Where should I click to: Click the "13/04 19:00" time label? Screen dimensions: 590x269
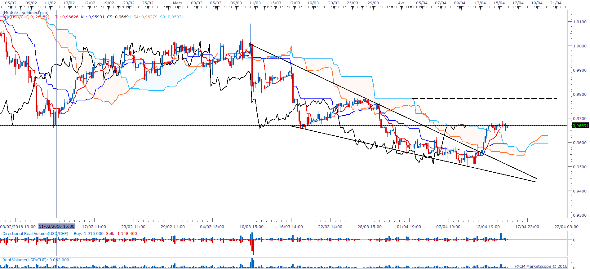click(488, 227)
